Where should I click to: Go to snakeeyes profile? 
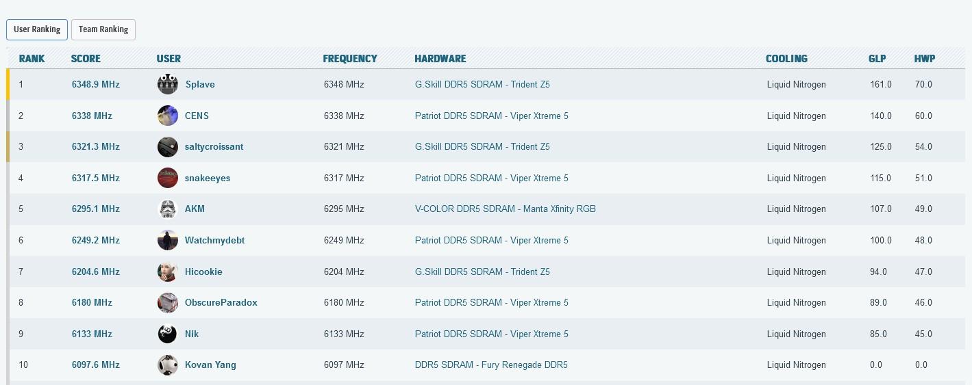pos(208,178)
